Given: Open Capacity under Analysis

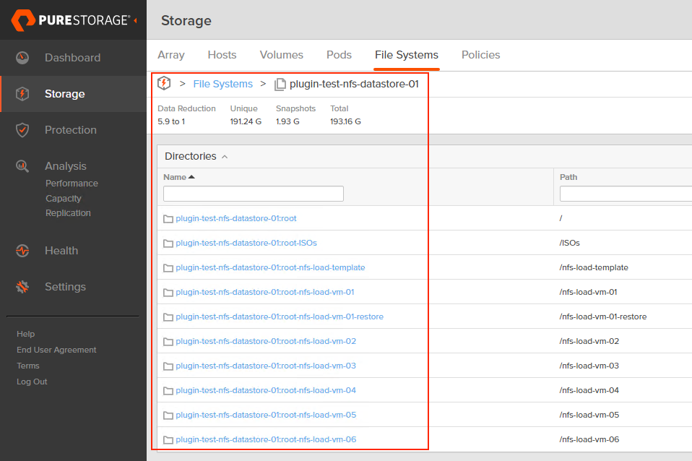Looking at the screenshot, I should [64, 198].
